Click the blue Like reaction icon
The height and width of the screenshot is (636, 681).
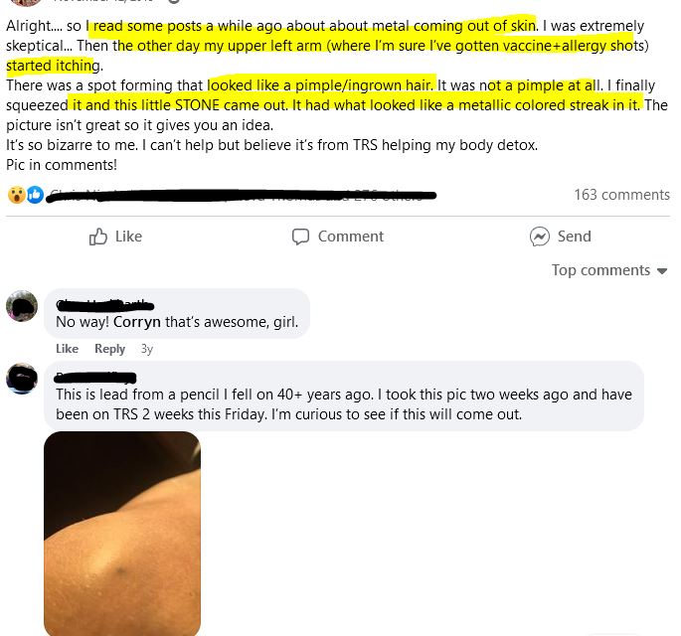pyautogui.click(x=35, y=195)
